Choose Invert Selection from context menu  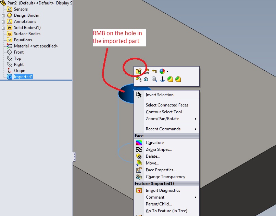click(166, 95)
